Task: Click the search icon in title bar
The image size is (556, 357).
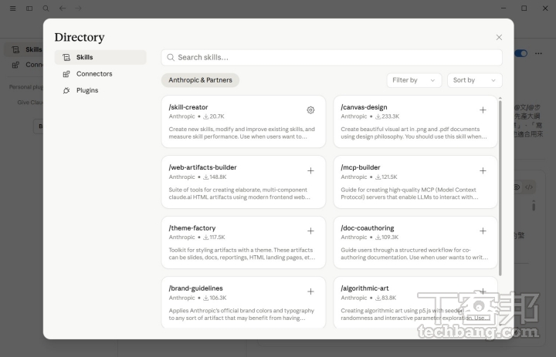Action: pos(46,8)
